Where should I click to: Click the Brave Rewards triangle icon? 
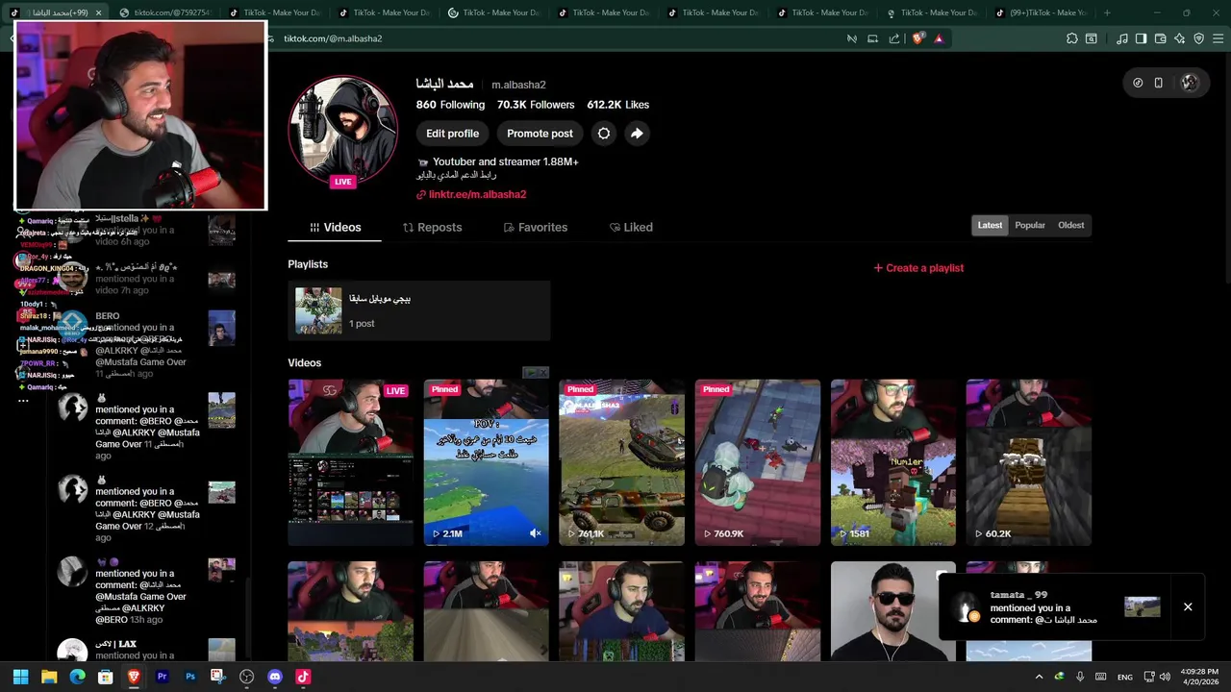[939, 38]
